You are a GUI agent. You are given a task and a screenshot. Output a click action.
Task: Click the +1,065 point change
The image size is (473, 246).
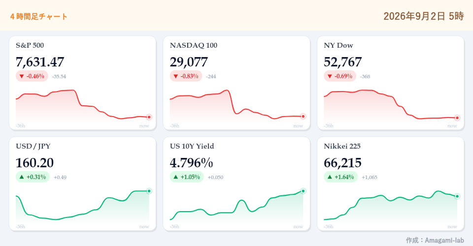[370, 177]
